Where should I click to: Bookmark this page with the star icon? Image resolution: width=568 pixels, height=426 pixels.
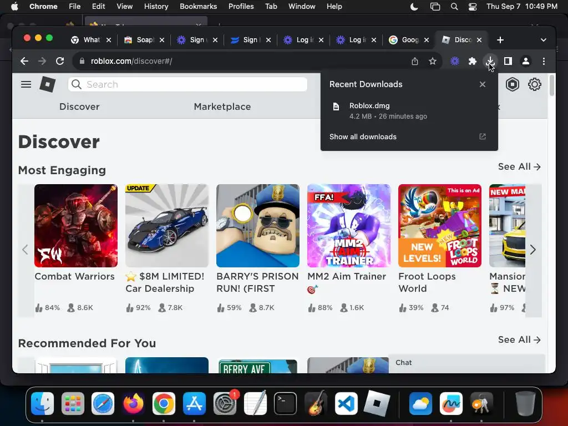433,61
